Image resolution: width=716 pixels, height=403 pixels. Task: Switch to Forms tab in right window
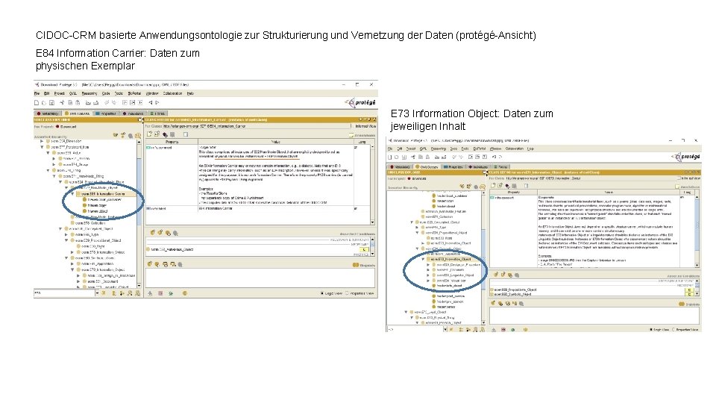click(500, 167)
